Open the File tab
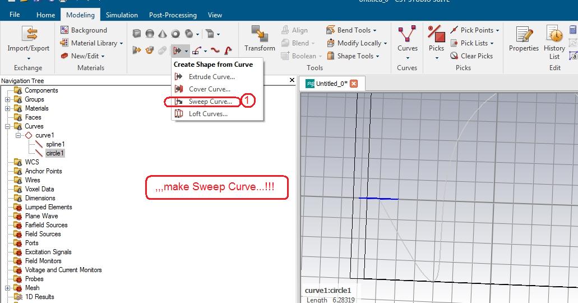The width and height of the screenshot is (578, 303). click(x=15, y=15)
